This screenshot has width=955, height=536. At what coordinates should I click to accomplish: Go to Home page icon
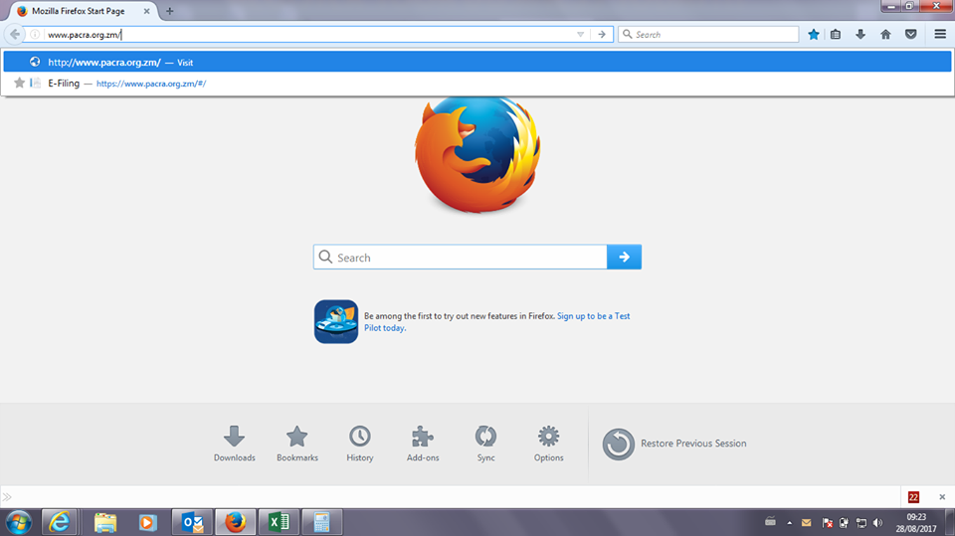(885, 35)
